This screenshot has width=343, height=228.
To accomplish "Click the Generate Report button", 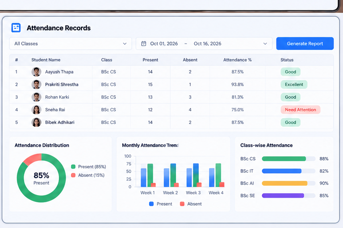I will click(305, 44).
